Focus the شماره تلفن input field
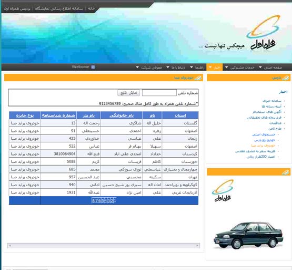292x270 pixels. point(159,93)
